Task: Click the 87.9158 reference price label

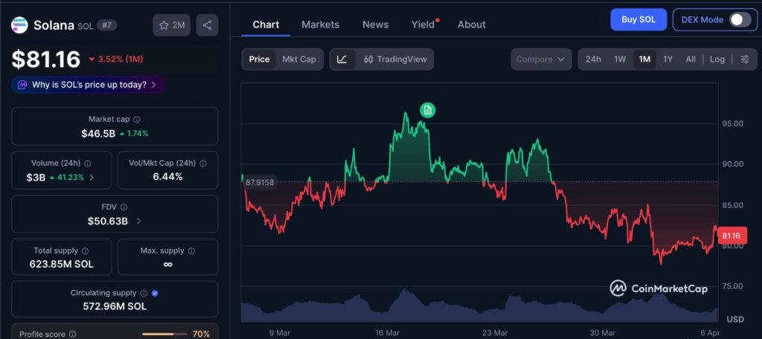Action: coord(260,183)
